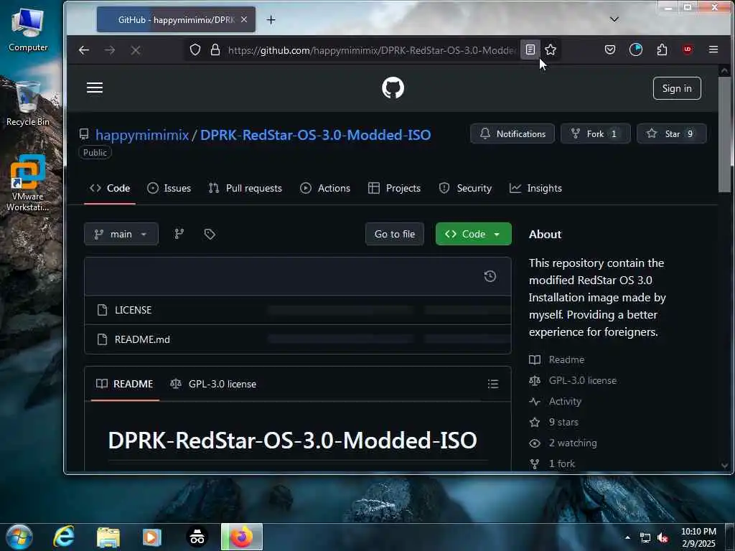Click the muted volume tray icon
This screenshot has height=551, width=735.
tap(663, 538)
